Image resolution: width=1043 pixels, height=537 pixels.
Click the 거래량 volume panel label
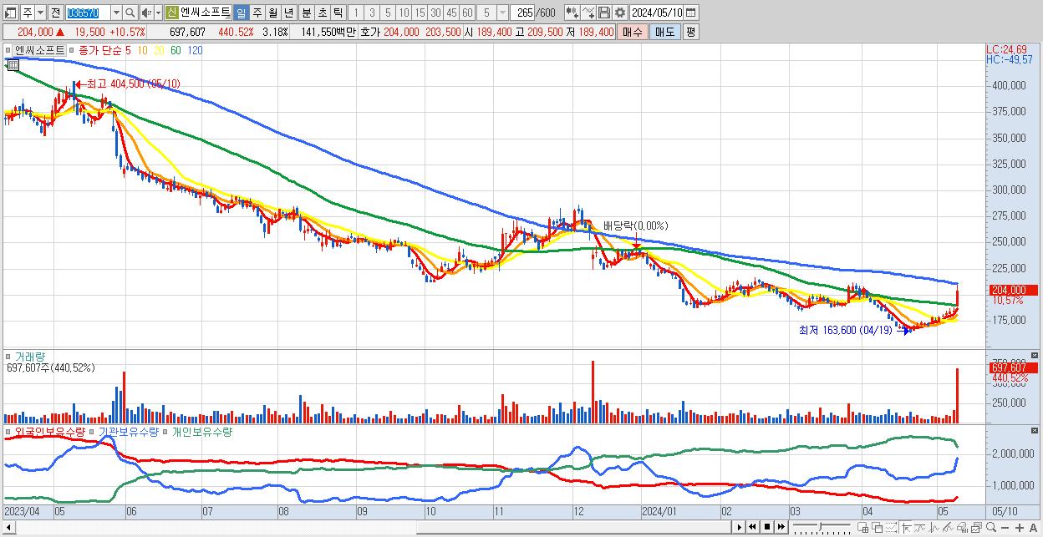[30, 357]
